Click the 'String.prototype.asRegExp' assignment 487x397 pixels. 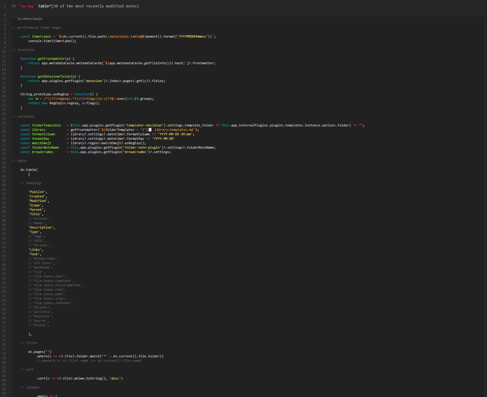(x=59, y=94)
